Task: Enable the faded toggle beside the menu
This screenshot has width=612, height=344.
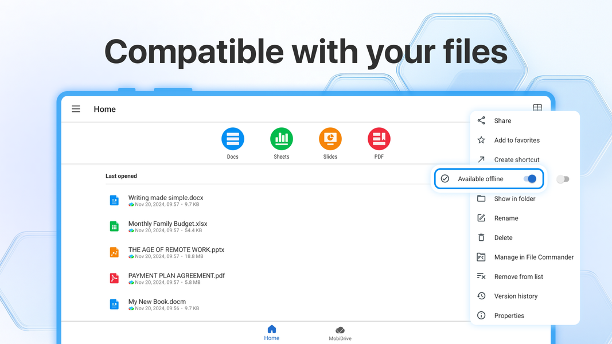Action: (x=563, y=179)
